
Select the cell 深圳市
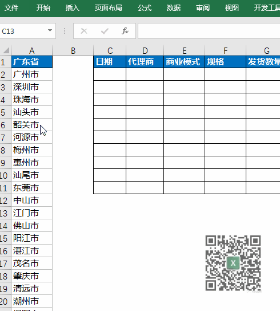[32, 87]
